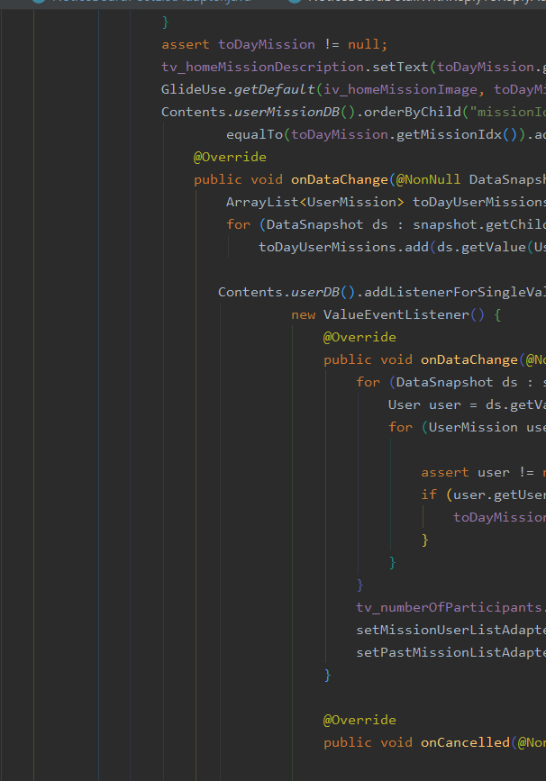The image size is (546, 781).
Task: Click the GlideUse.getDefault method call
Action: [238, 89]
